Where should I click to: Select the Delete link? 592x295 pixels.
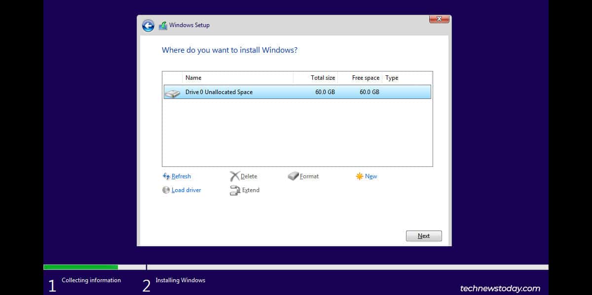[x=248, y=176]
